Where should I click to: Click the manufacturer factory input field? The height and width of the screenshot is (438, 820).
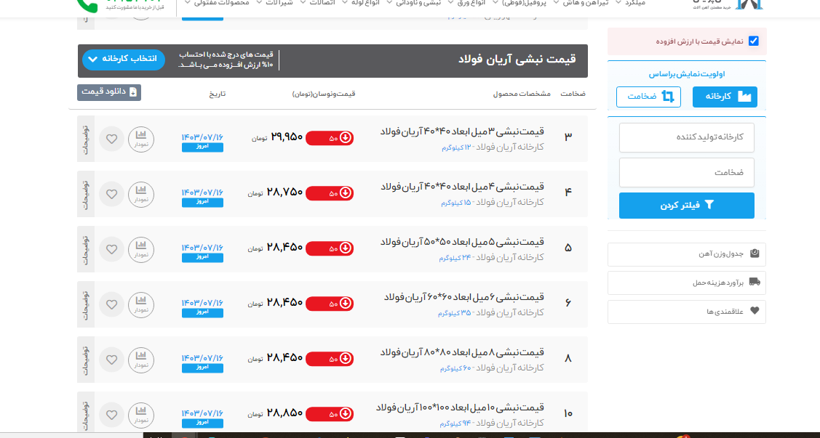(687, 137)
